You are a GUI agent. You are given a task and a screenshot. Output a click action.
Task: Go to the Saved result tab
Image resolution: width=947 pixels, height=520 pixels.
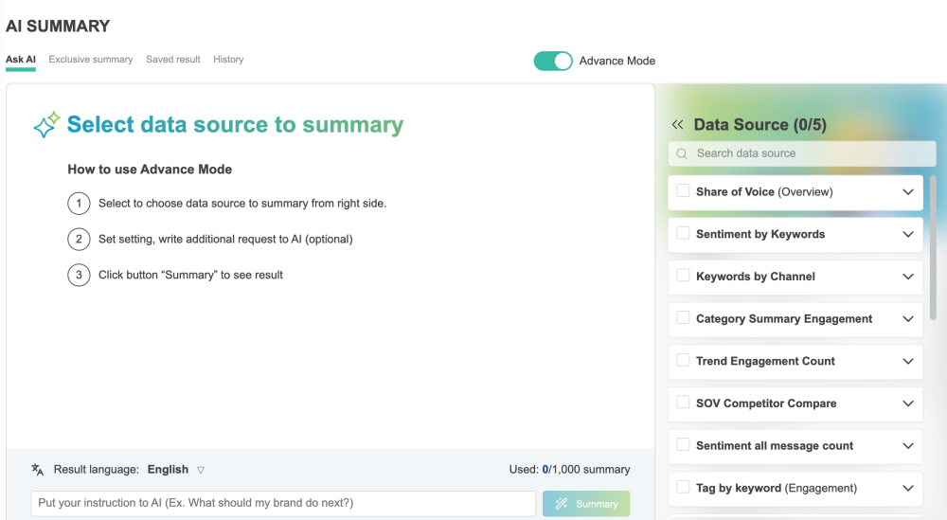(x=172, y=60)
